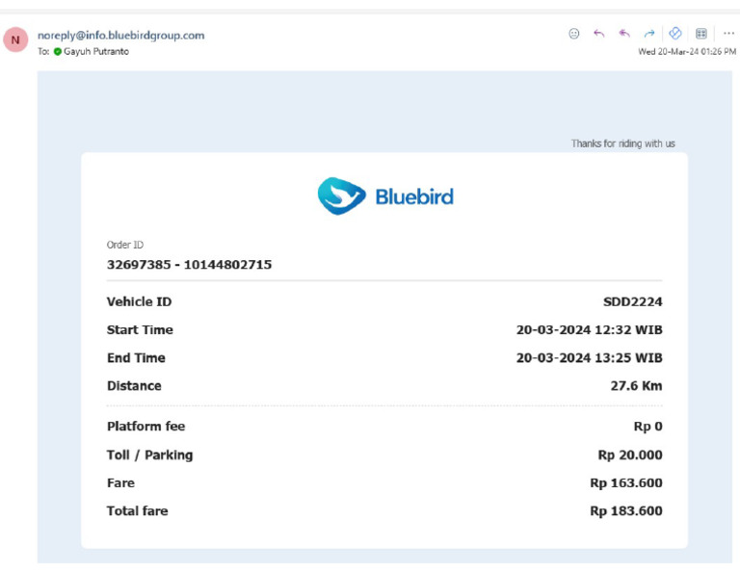Screen dimensions: 740x572
Task: Click the green presence status dot
Action: (58, 51)
